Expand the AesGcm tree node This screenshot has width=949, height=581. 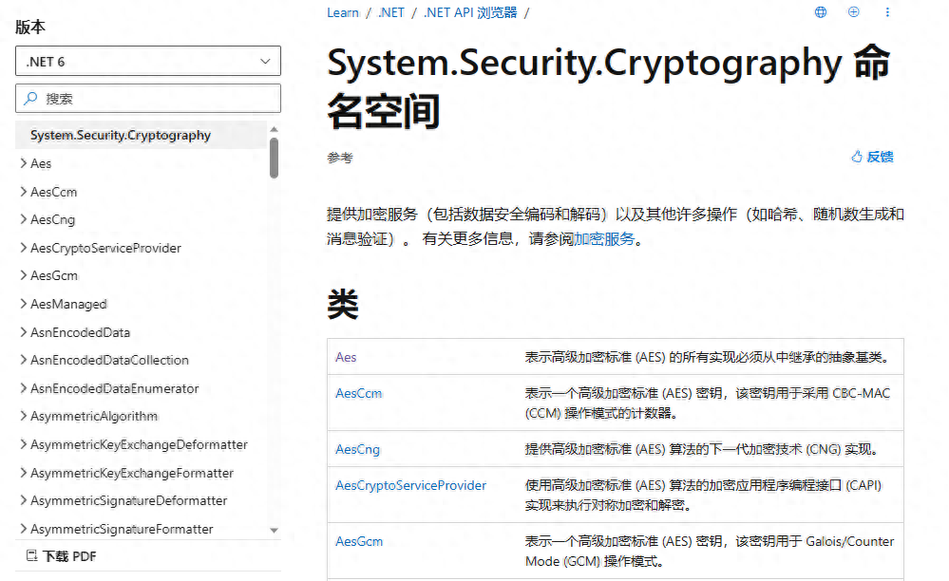[24, 275]
